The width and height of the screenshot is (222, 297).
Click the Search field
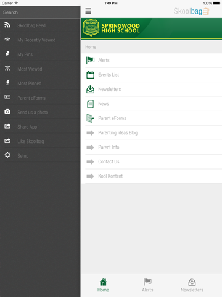click(x=40, y=12)
